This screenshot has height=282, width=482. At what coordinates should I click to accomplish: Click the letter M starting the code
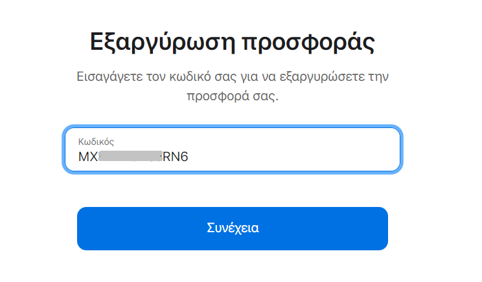coord(84,157)
